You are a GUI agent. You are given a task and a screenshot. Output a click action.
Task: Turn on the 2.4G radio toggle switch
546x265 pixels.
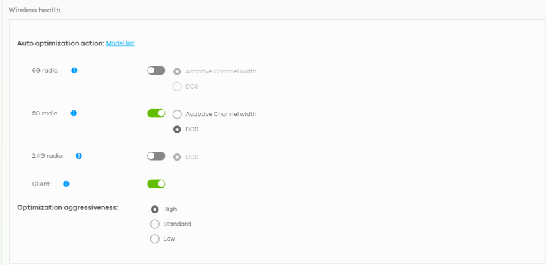(156, 156)
